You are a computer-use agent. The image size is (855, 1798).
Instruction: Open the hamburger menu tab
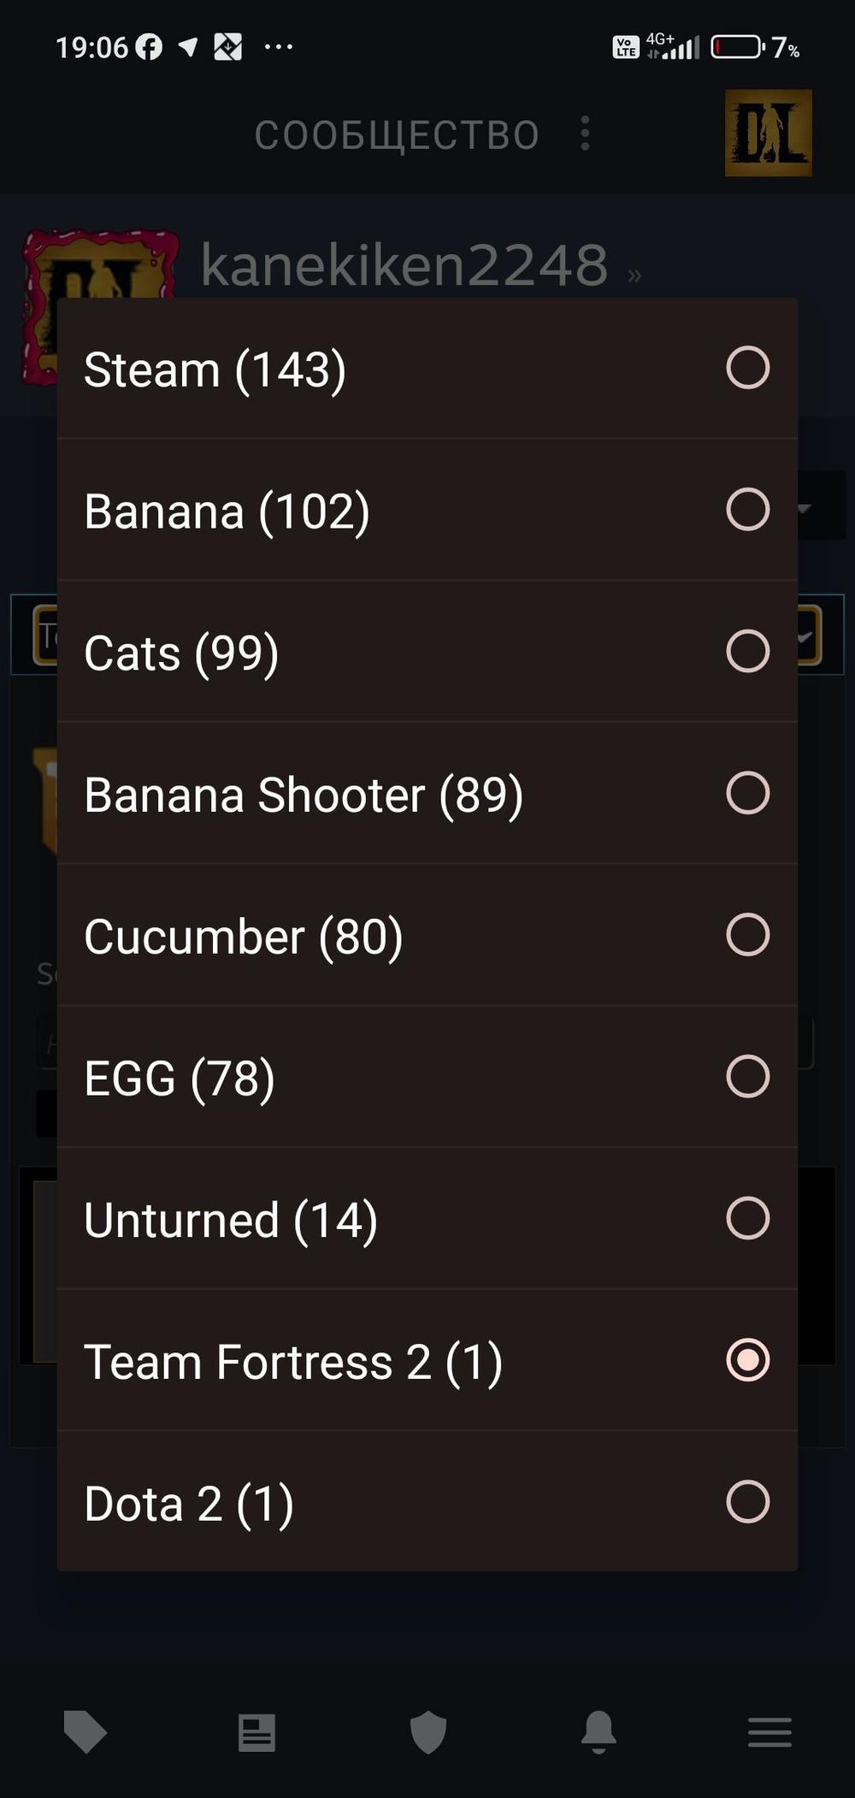769,1732
